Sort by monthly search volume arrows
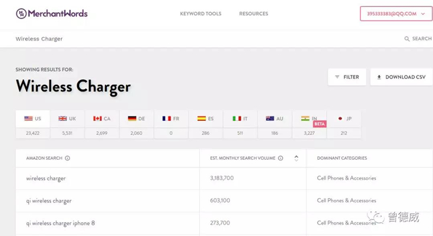 pyautogui.click(x=296, y=158)
